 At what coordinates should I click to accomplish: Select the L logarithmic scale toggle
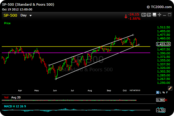[x=160, y=92]
